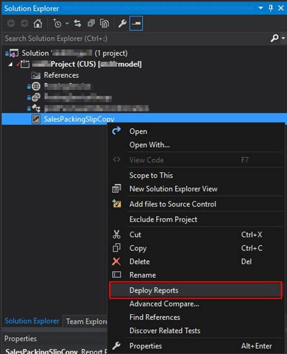Toggle the Preview Selected Items button
The width and height of the screenshot is (287, 354).
click(x=136, y=24)
